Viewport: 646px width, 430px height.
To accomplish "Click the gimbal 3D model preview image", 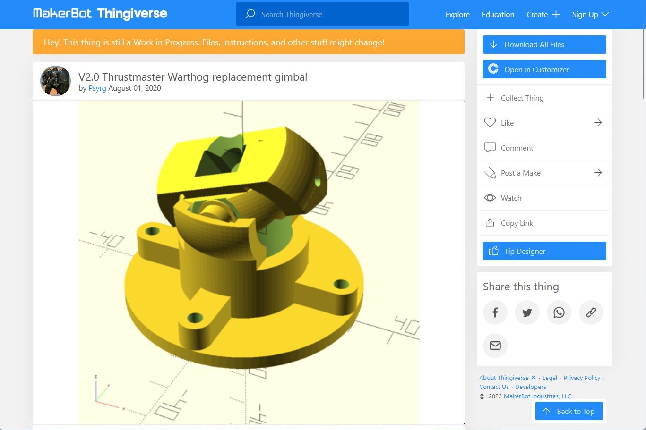I will [249, 262].
